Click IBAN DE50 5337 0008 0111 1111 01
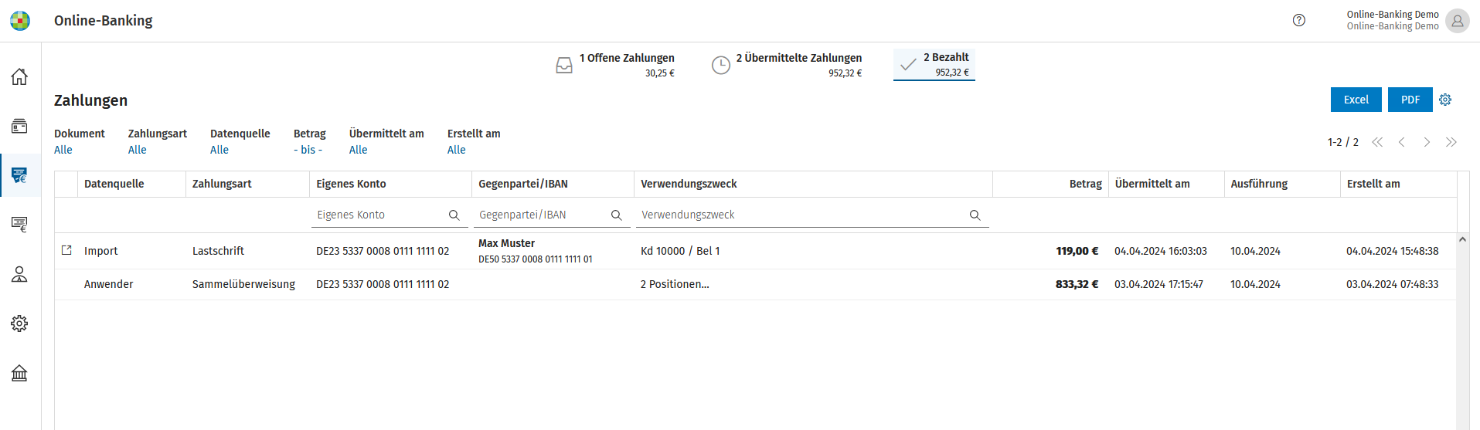Image resolution: width=1480 pixels, height=430 pixels. coord(536,259)
